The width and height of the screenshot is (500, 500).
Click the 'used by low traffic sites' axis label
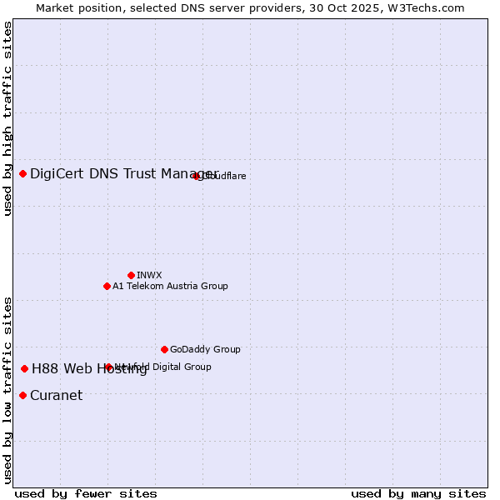pyautogui.click(x=7, y=389)
